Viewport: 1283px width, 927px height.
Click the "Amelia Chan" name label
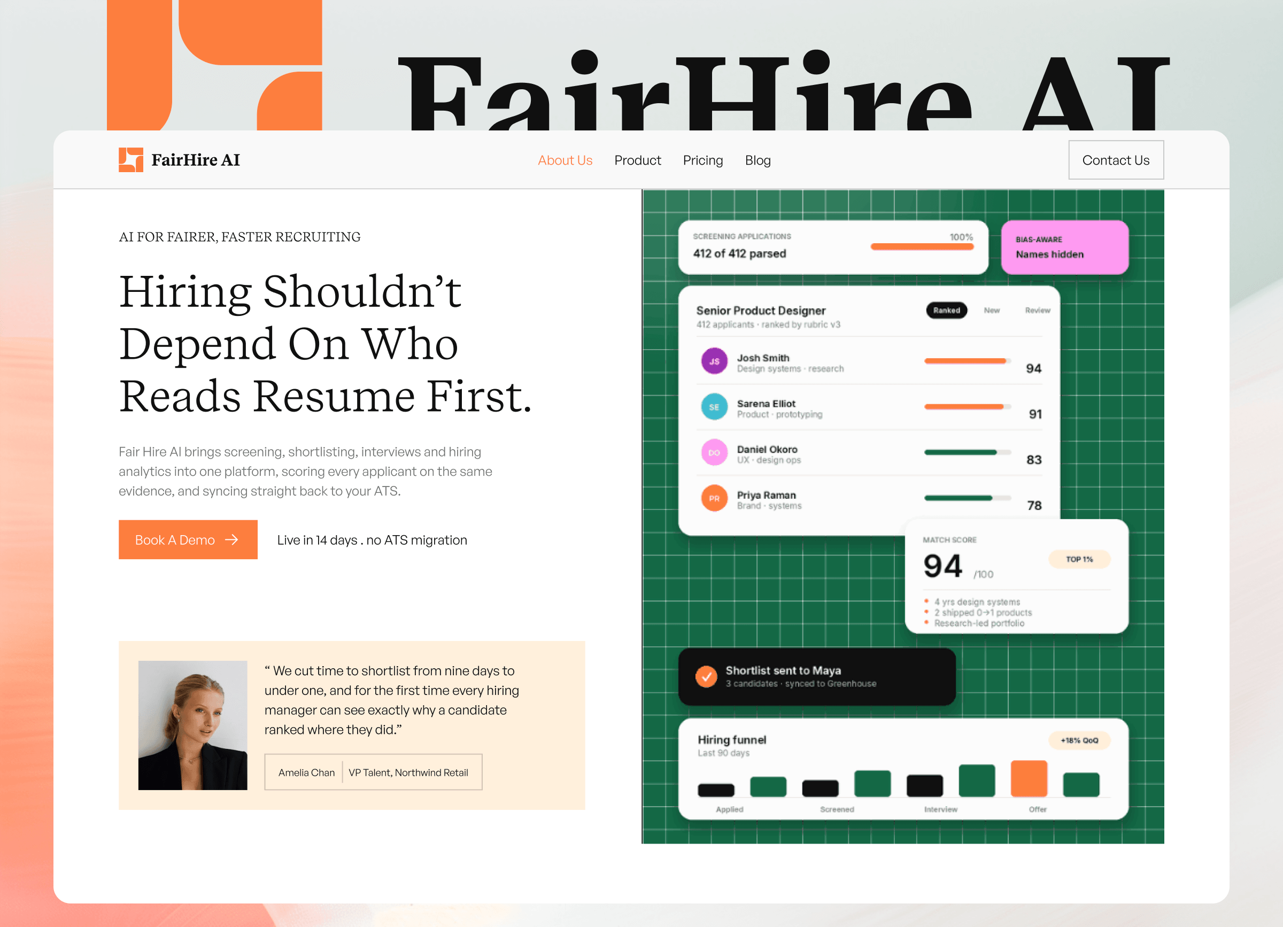point(307,772)
